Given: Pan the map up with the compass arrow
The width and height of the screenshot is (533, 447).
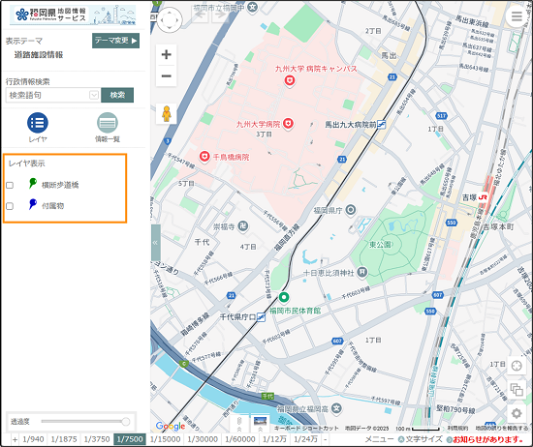Looking at the screenshot, I should click(170, 12).
